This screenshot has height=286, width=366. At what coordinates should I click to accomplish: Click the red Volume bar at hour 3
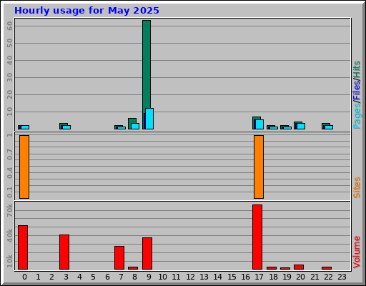tap(64, 252)
